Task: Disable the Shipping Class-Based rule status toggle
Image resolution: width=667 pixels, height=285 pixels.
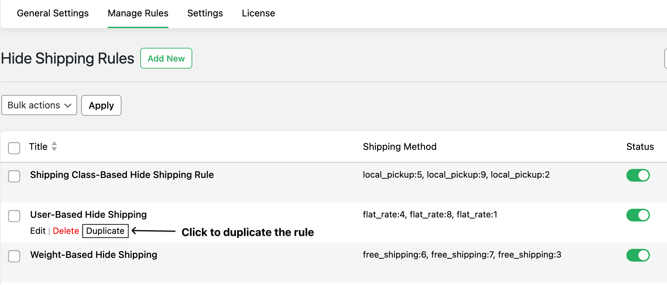Action: pos(638,175)
